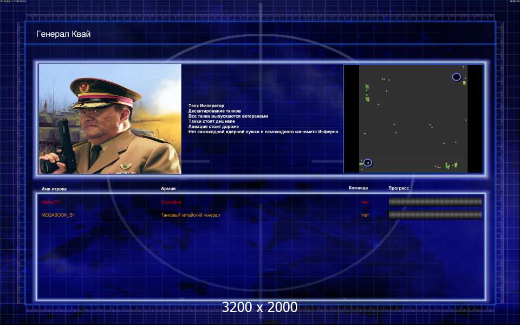Click the map preview thumbnail

[413, 119]
